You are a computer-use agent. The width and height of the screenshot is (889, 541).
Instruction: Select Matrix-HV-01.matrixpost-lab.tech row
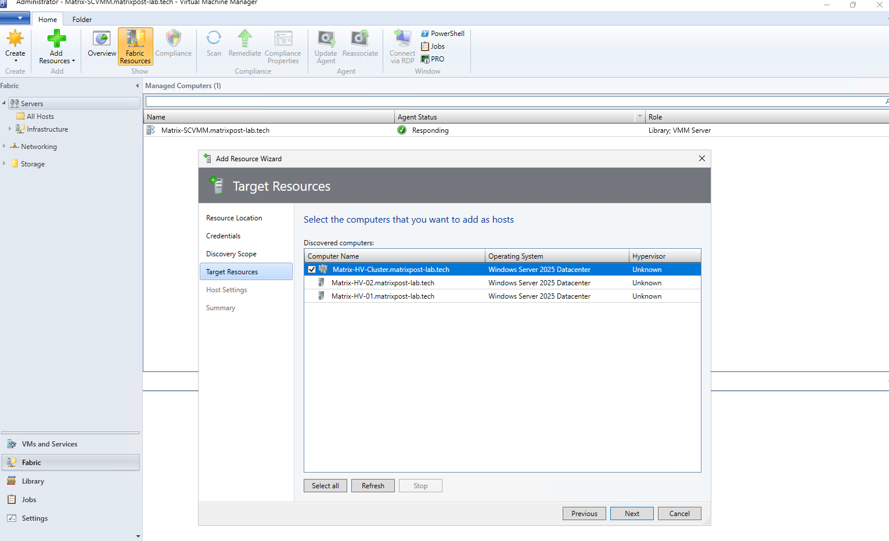pyautogui.click(x=502, y=296)
